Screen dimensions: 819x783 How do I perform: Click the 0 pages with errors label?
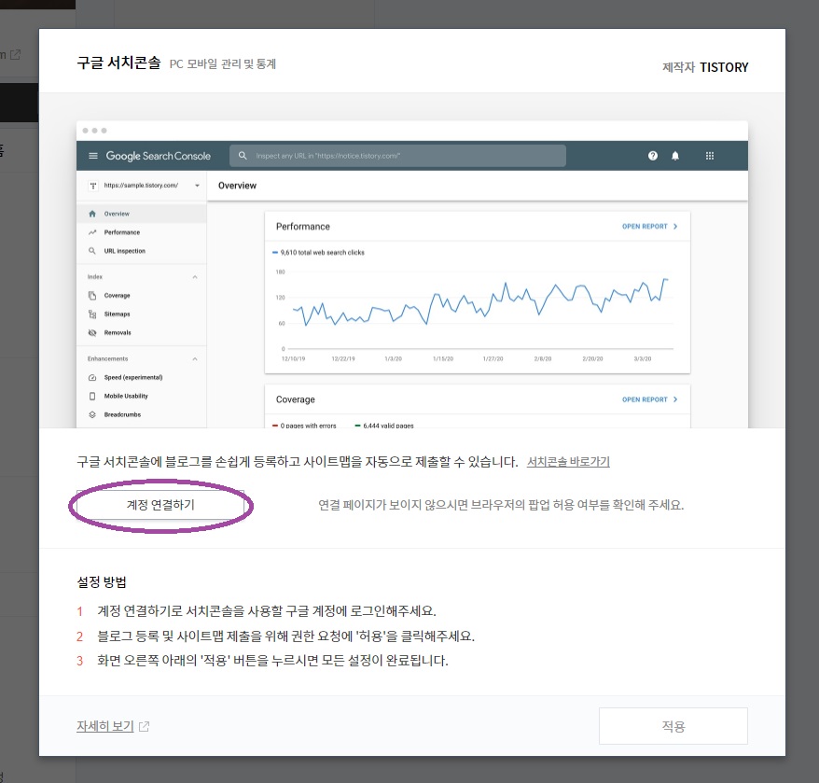click(x=308, y=426)
